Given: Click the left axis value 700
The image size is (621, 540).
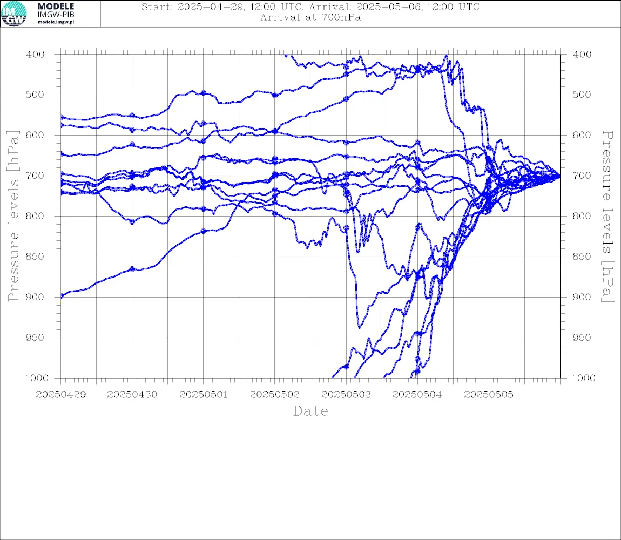Looking at the screenshot, I should [x=35, y=175].
